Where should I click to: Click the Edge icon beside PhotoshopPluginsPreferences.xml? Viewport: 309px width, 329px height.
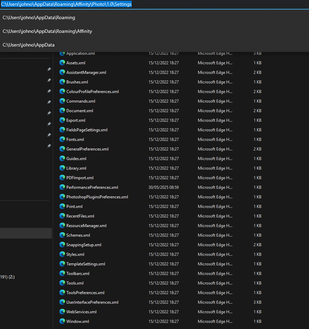coord(62,197)
